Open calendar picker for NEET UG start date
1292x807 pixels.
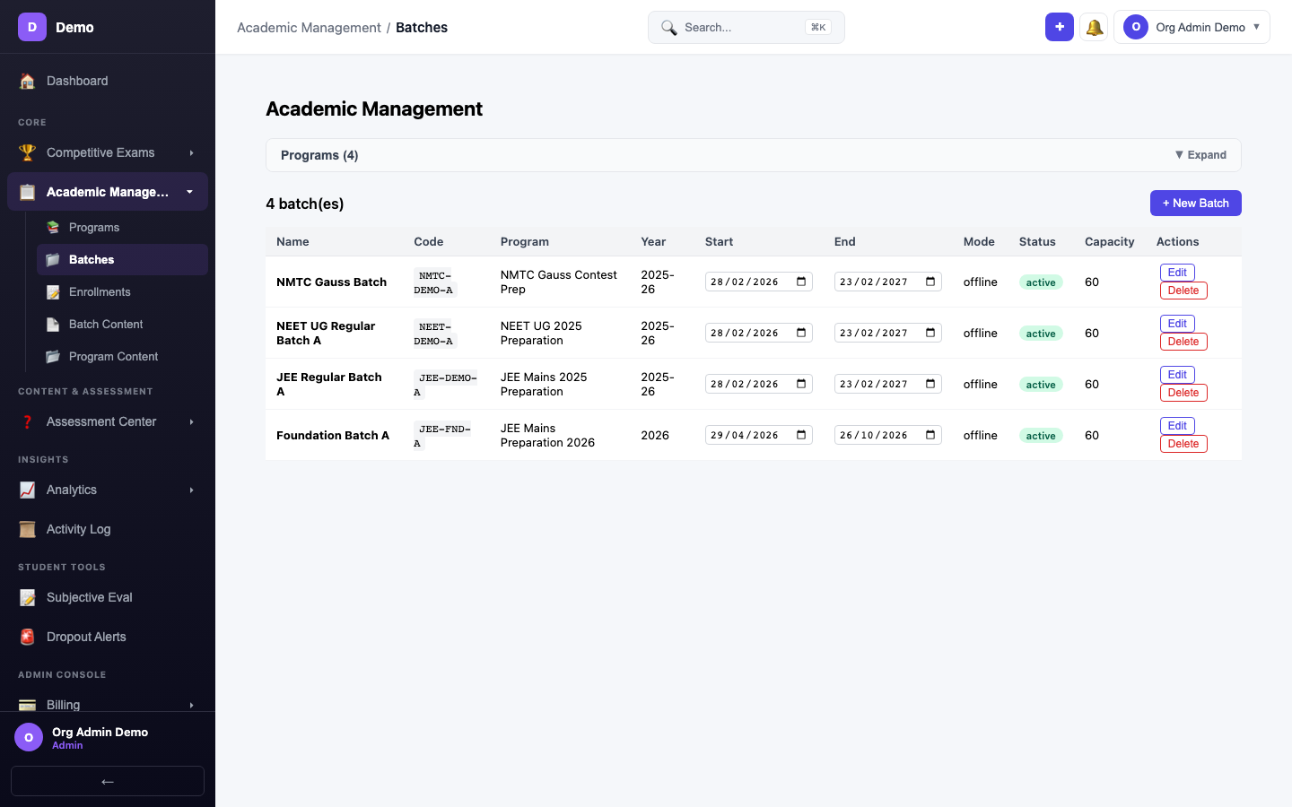coord(801,333)
